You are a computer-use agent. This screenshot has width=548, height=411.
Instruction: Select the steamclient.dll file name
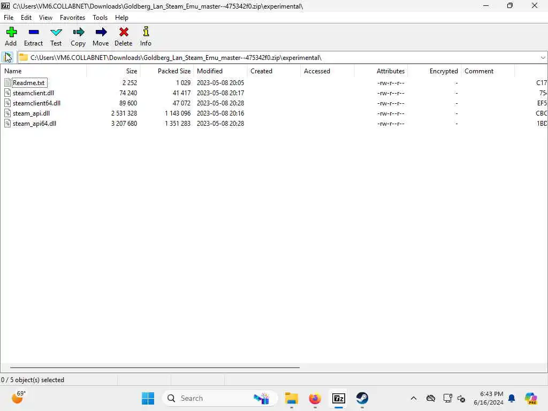pyautogui.click(x=33, y=93)
